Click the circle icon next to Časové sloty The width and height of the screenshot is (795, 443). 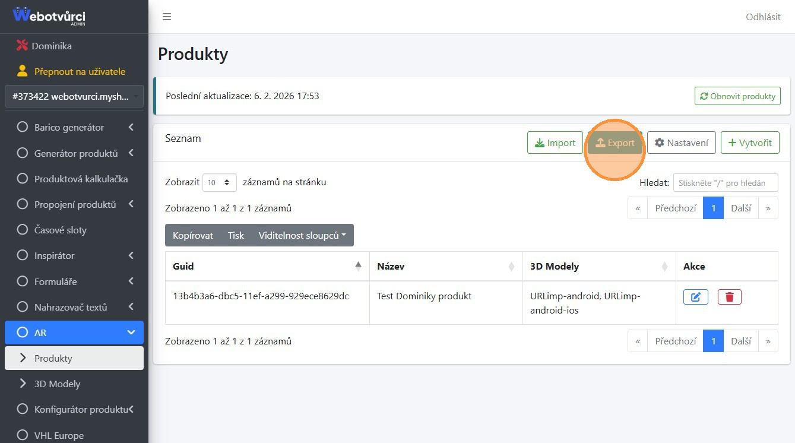coord(23,230)
